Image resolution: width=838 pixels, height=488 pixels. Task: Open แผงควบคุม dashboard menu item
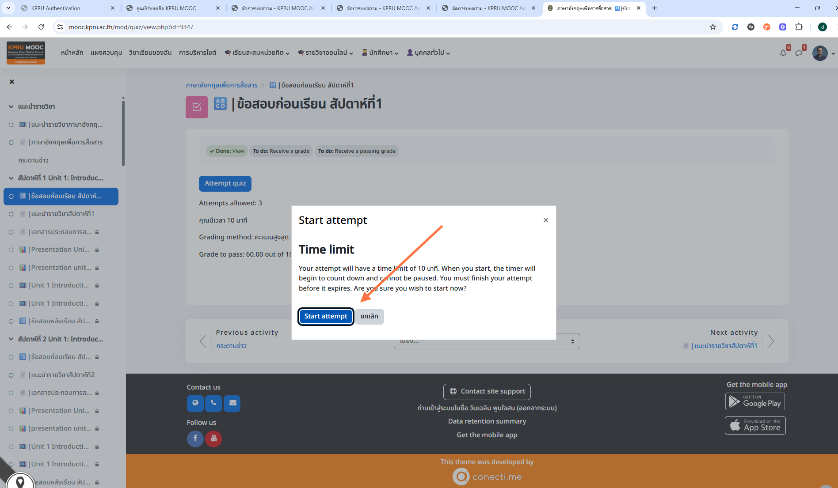pyautogui.click(x=106, y=53)
